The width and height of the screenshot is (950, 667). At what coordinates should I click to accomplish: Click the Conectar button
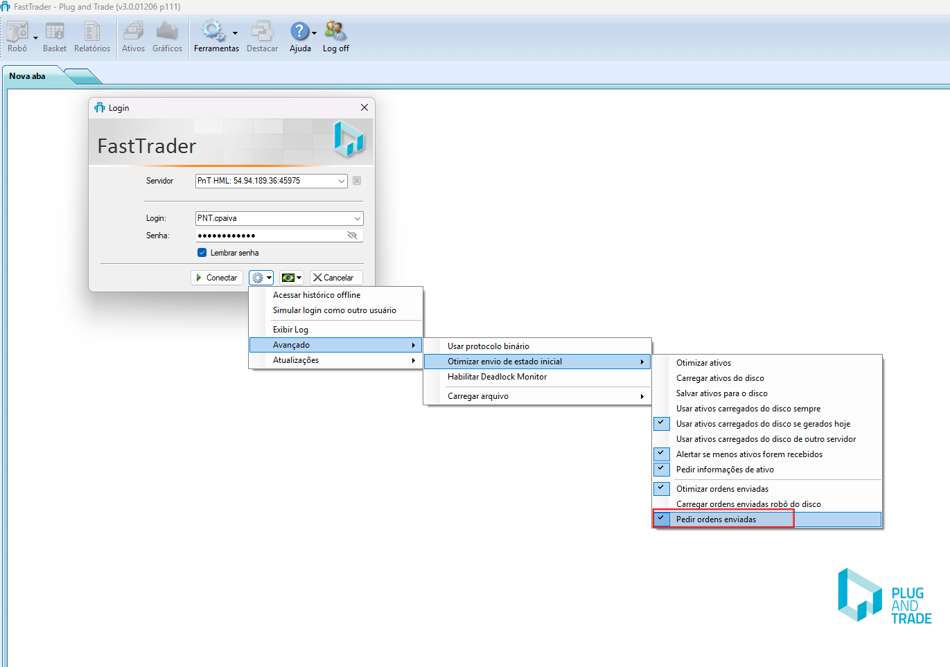point(217,278)
